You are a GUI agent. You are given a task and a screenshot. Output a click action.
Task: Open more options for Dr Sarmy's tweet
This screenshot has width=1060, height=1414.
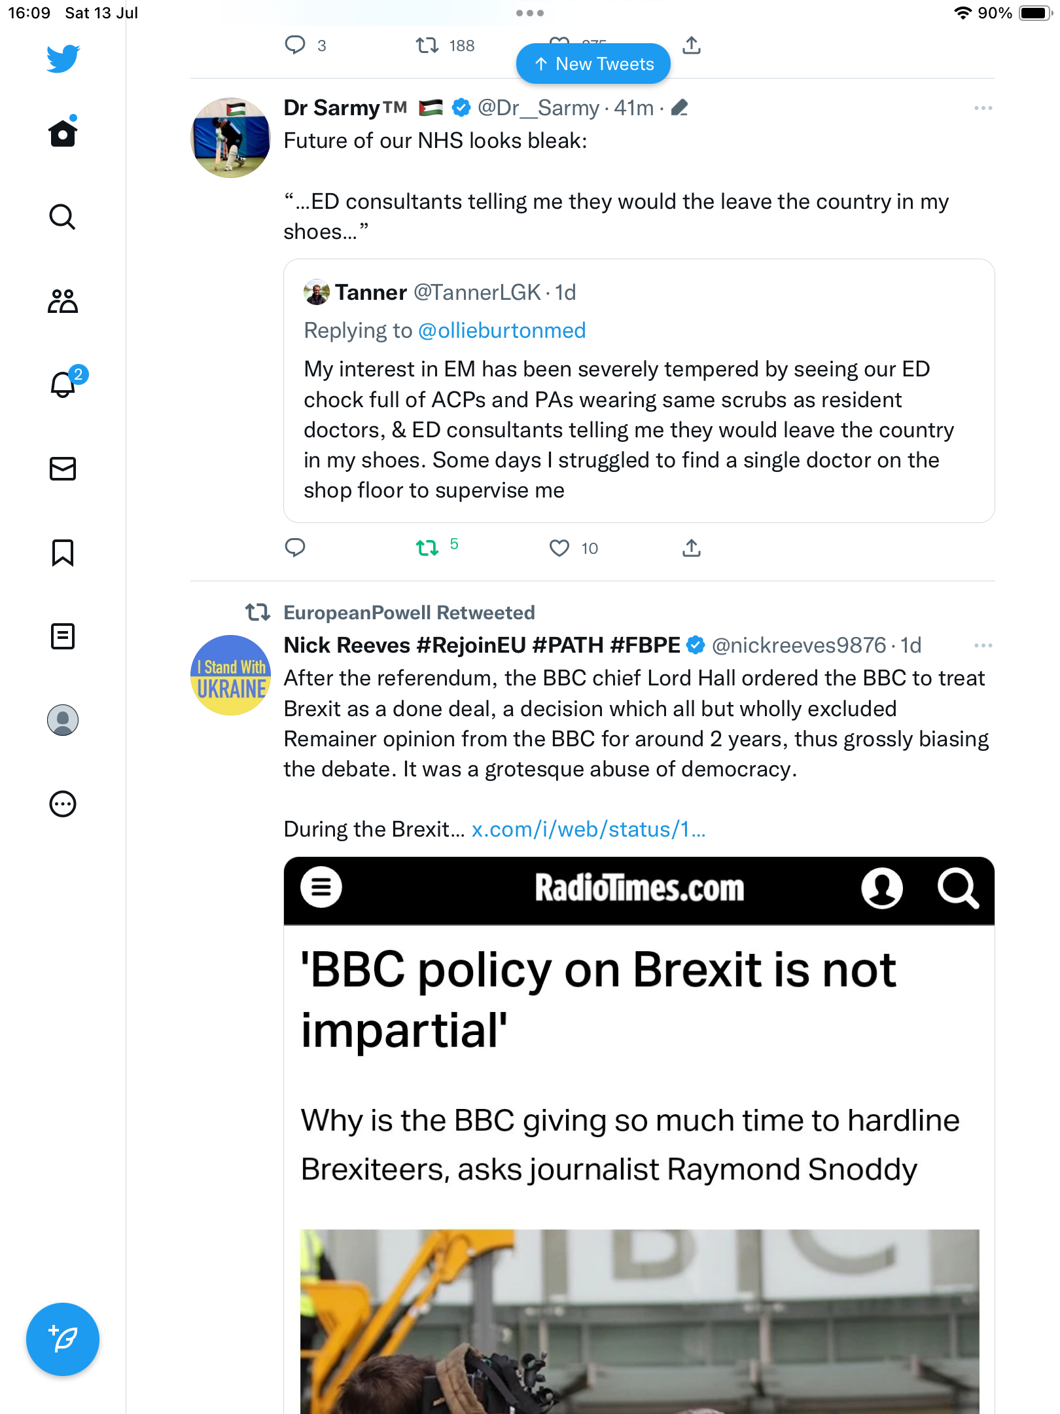click(x=983, y=108)
